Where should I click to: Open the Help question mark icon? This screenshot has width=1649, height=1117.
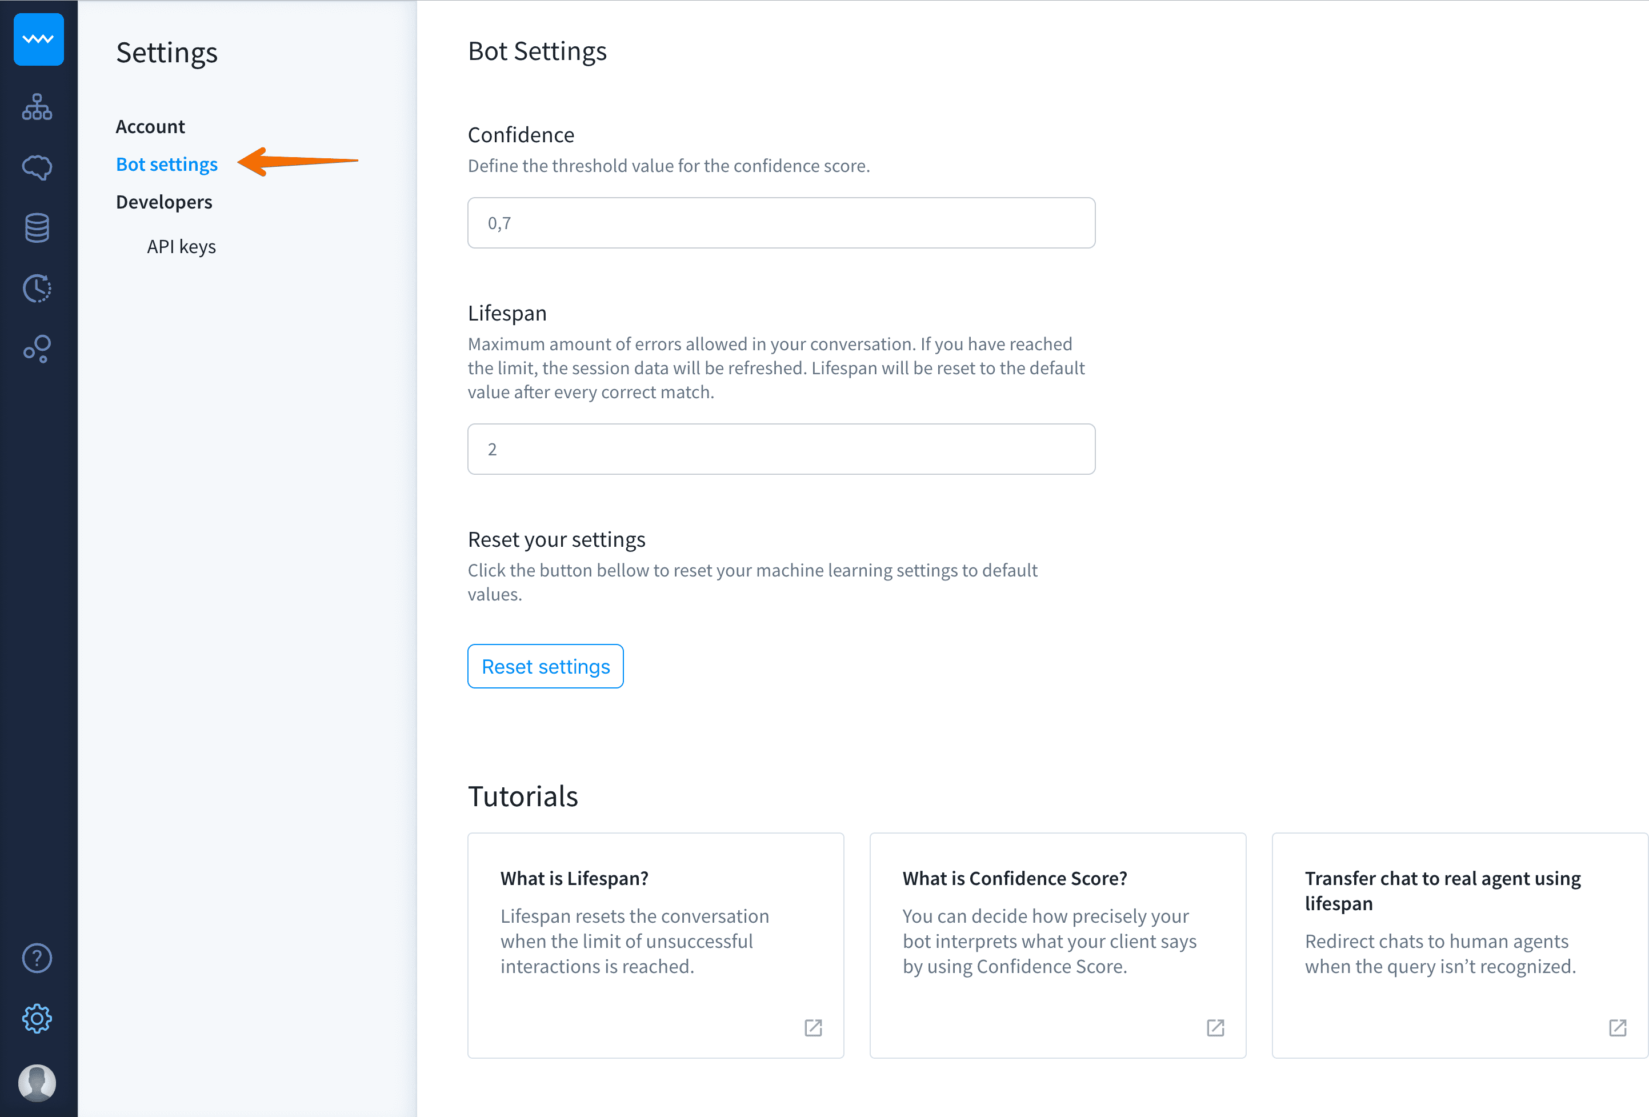(37, 958)
